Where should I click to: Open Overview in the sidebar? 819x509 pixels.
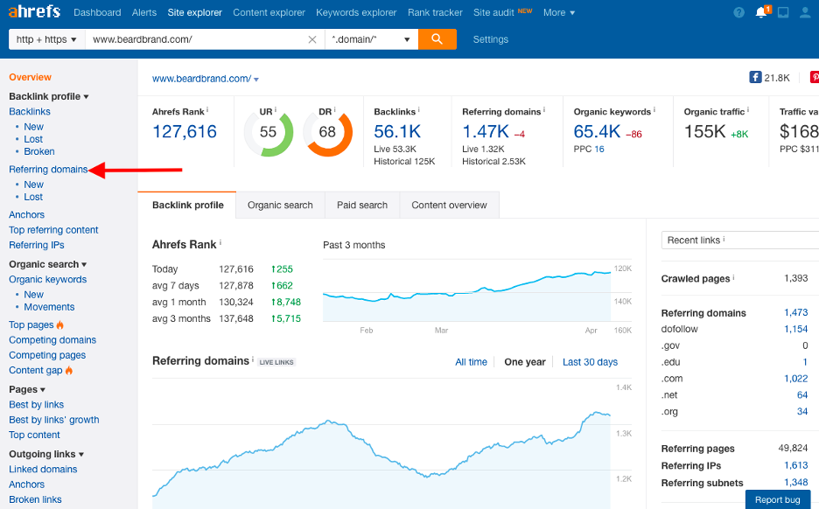pos(30,77)
